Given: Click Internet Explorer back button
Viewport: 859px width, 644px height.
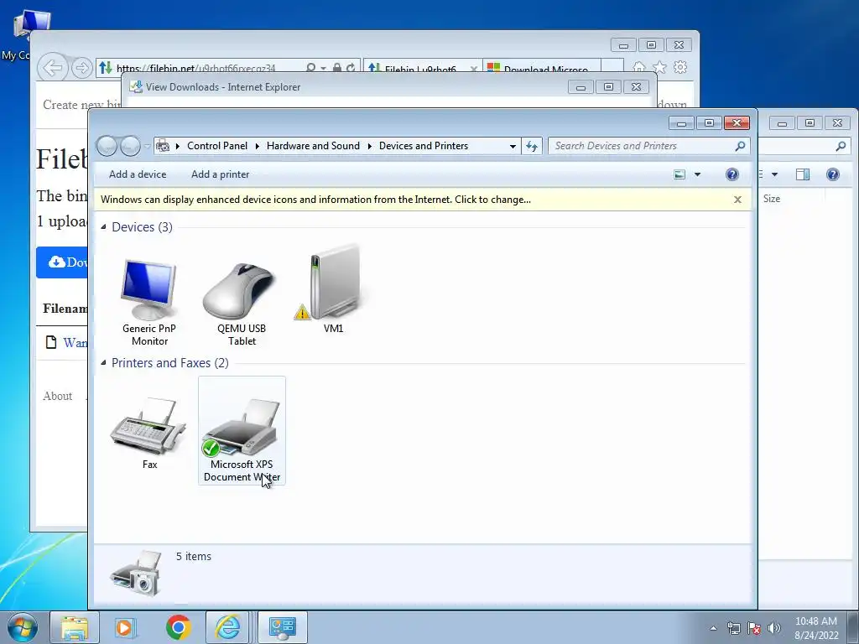Looking at the screenshot, I should pos(53,68).
